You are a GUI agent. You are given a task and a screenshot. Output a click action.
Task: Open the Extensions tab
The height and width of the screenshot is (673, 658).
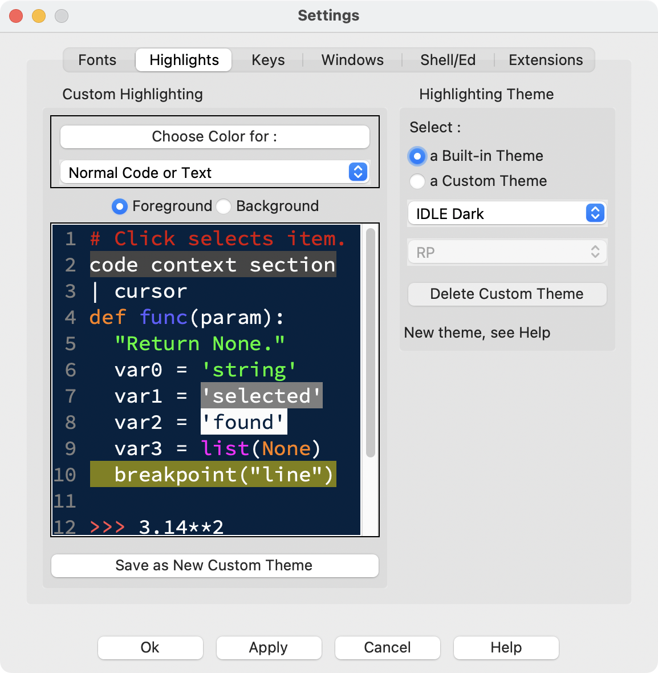[x=545, y=60]
